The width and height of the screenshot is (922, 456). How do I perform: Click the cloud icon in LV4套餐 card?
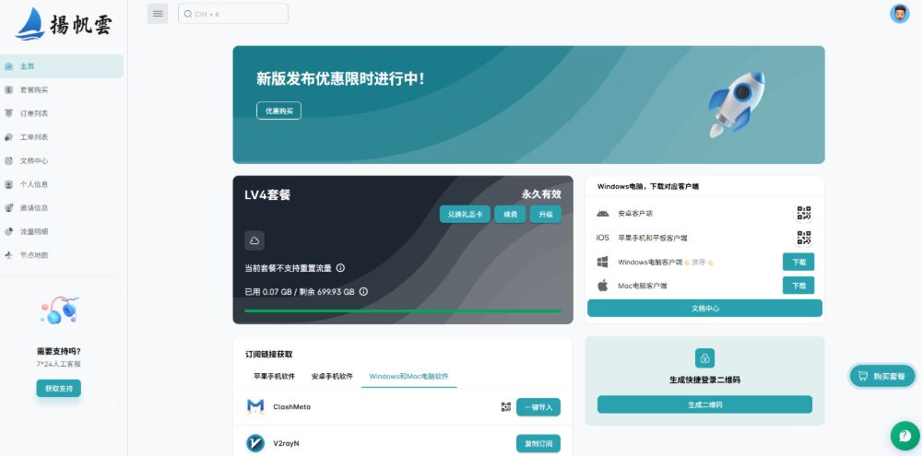(254, 241)
